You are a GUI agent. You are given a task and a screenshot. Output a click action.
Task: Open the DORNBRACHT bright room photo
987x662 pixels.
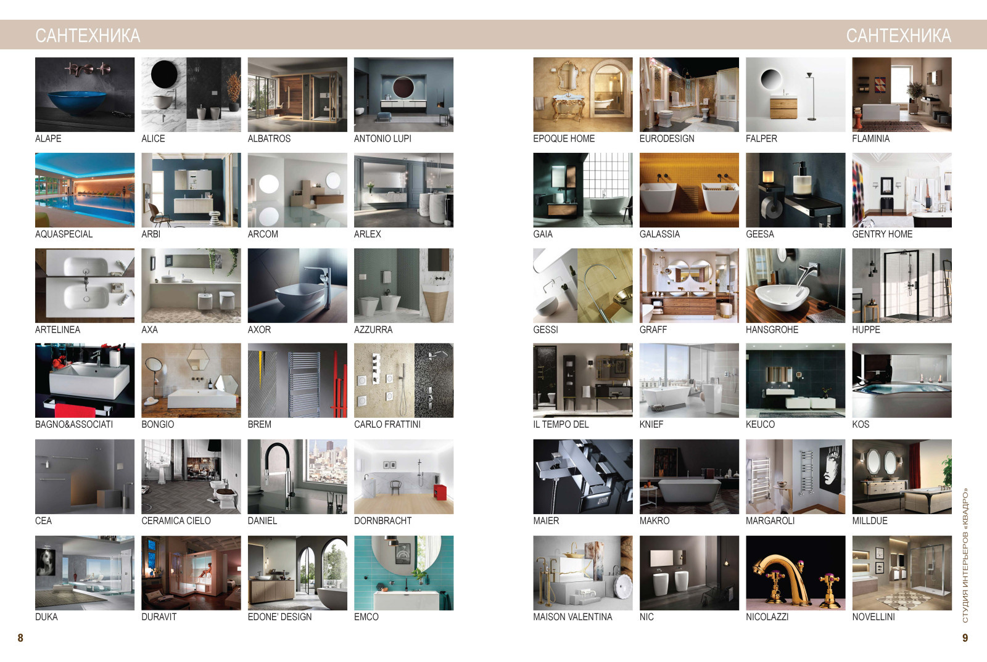pyautogui.click(x=403, y=476)
